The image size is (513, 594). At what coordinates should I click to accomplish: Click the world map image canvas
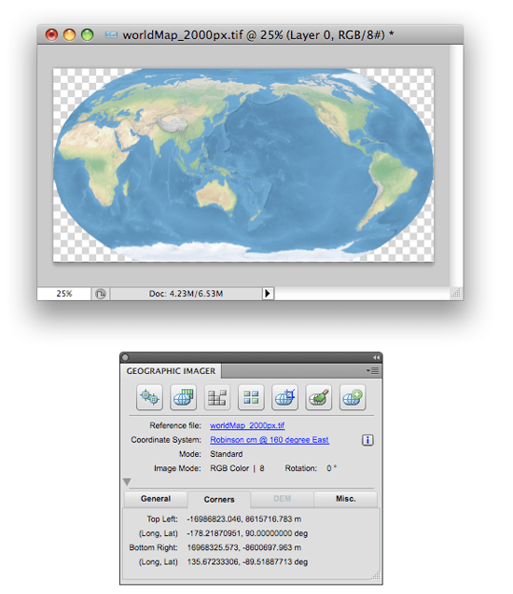(x=243, y=165)
